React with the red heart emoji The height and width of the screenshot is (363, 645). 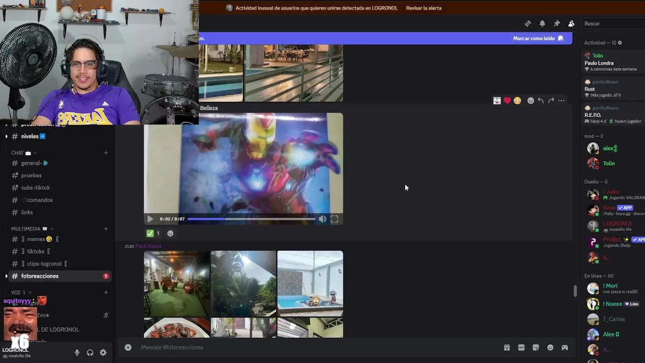pos(507,100)
